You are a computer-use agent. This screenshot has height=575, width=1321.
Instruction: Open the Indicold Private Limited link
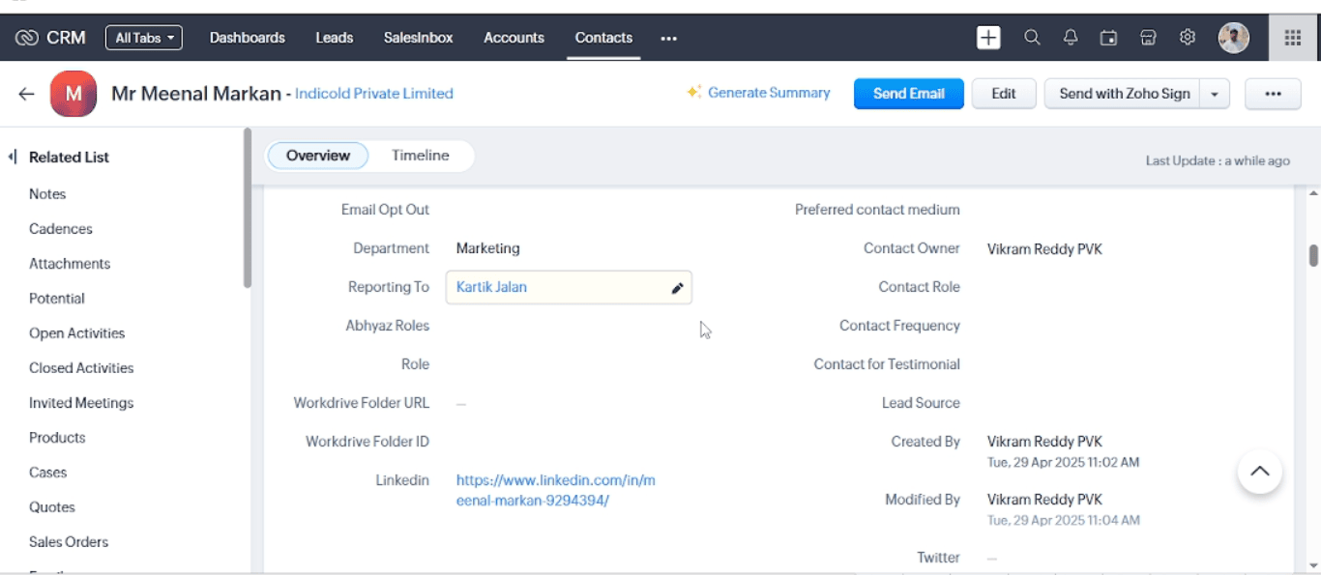[374, 94]
